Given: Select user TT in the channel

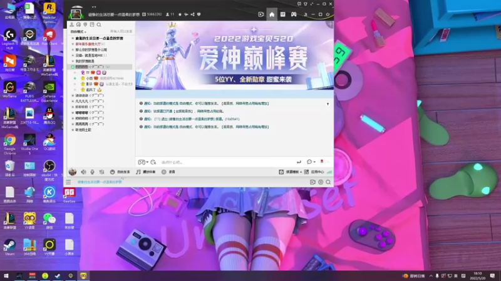Looking at the screenshot, I should (x=88, y=72).
